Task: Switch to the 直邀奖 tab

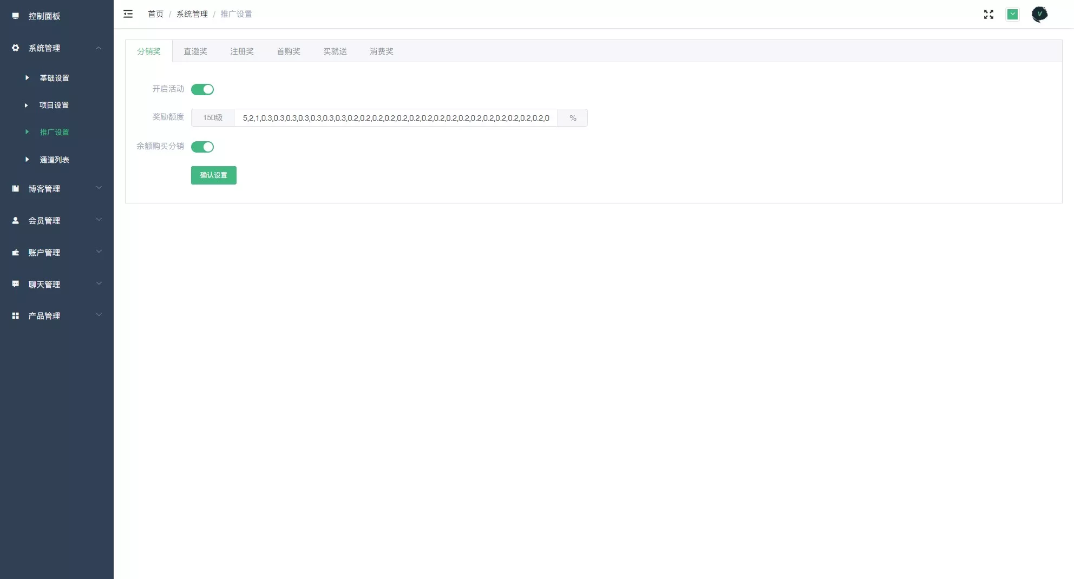Action: pyautogui.click(x=195, y=51)
